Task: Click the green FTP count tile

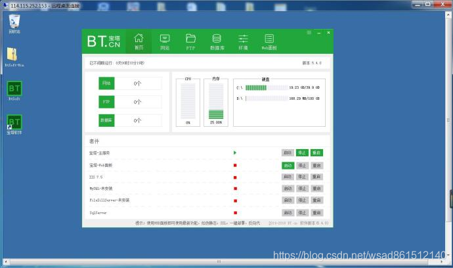Action: point(106,102)
